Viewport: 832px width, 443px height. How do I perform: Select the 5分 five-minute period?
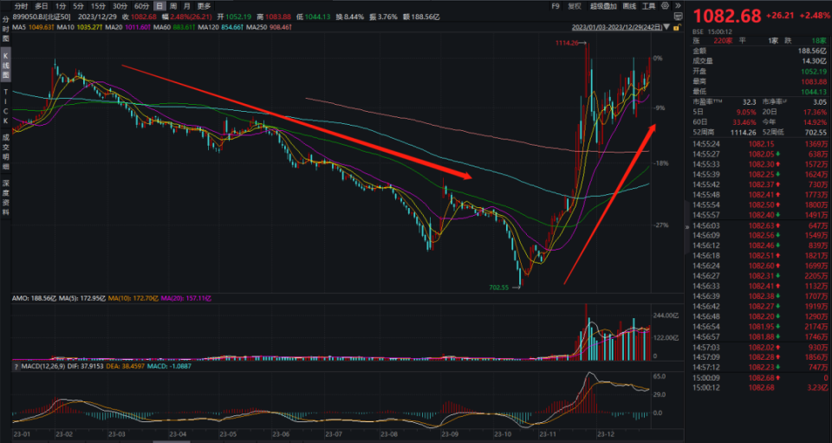[x=79, y=6]
